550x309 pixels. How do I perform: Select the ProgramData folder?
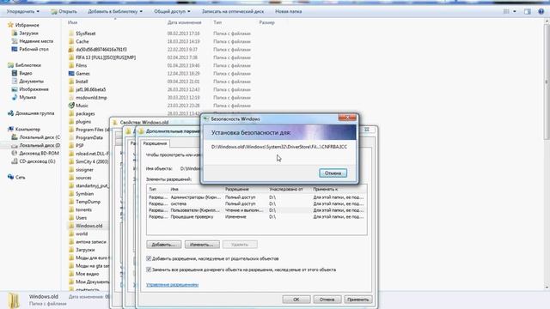pyautogui.click(x=89, y=137)
